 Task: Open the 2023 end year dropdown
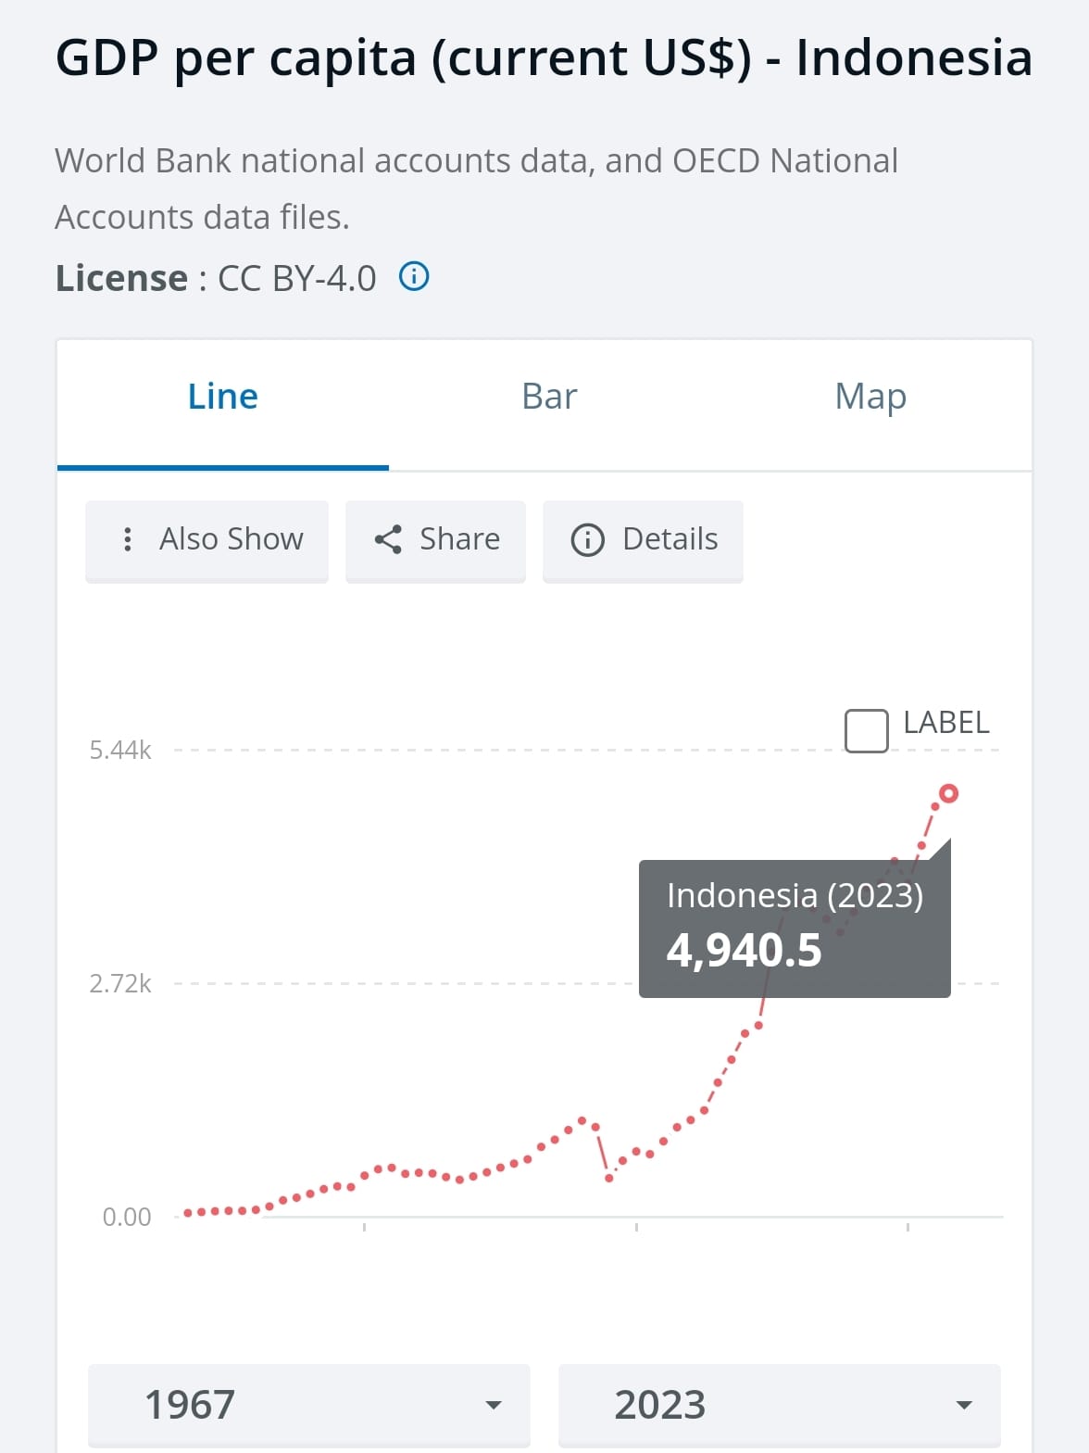point(780,1405)
